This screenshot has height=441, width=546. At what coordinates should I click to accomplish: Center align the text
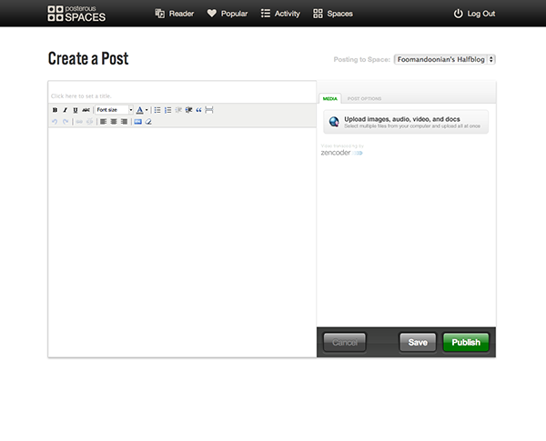click(113, 121)
